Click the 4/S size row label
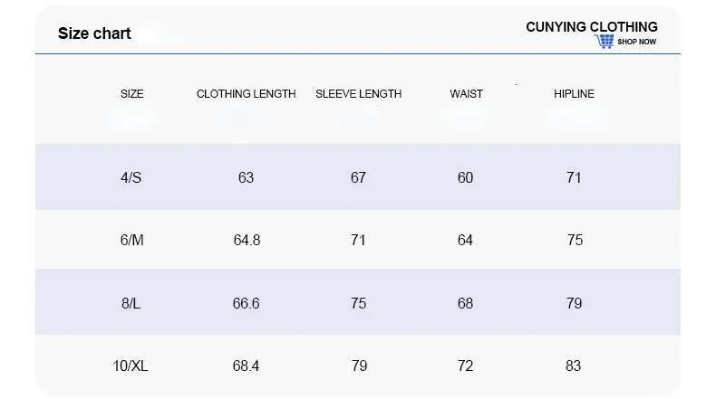Viewport: 716px width, 399px height. tap(131, 177)
